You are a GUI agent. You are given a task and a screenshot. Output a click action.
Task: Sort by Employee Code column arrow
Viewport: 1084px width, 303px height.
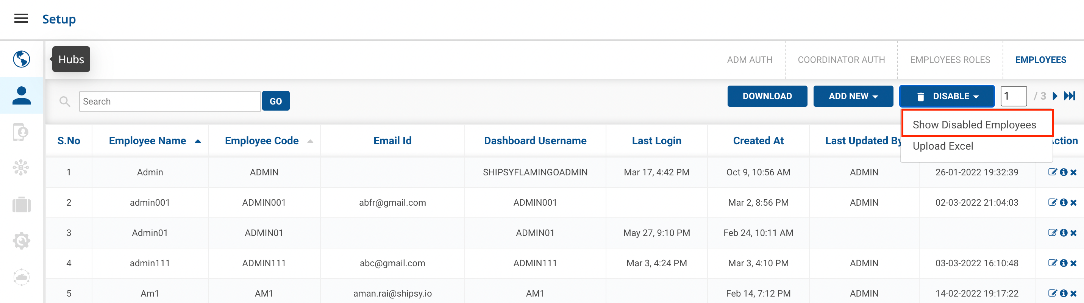pos(310,141)
